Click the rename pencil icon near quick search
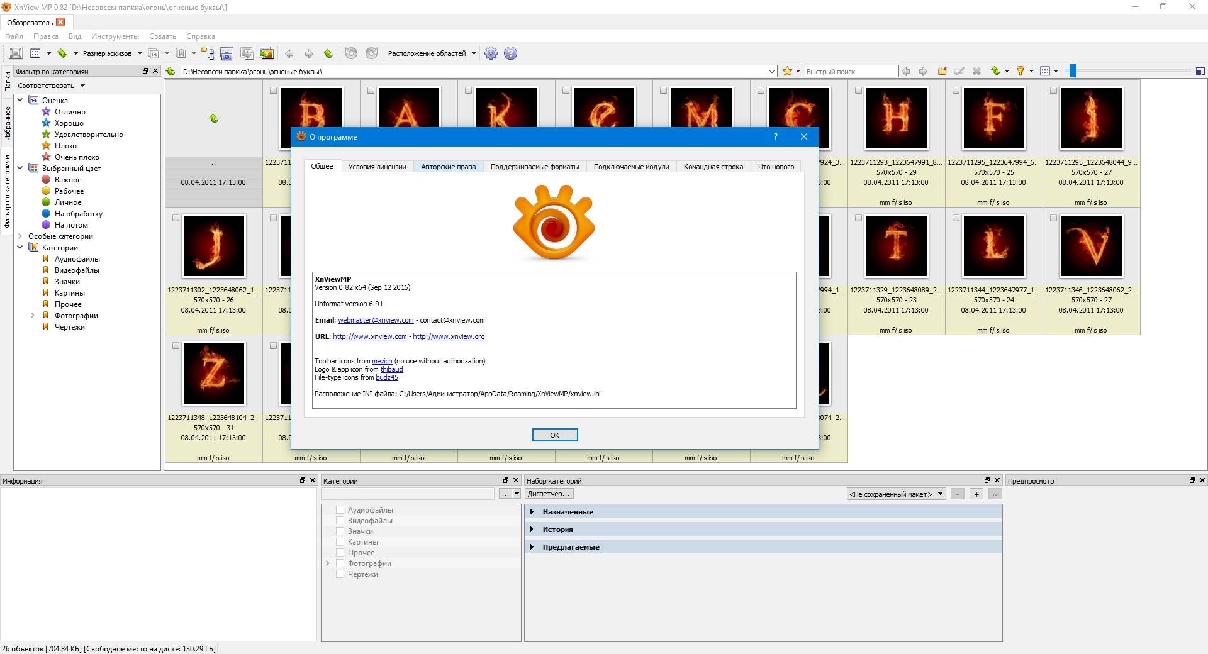The height and width of the screenshot is (654, 1208). click(959, 71)
